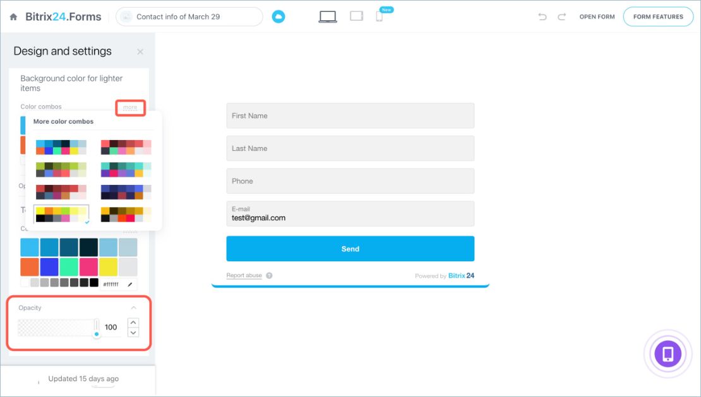Decrease opacity with the down arrow
This screenshot has width=701, height=397.
coord(133,333)
